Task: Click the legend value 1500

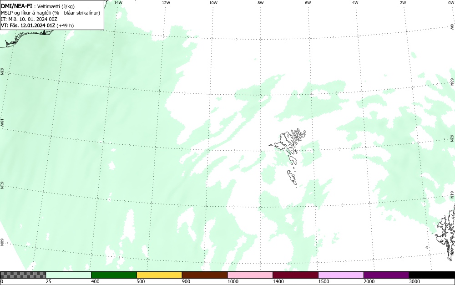Action: (x=324, y=281)
